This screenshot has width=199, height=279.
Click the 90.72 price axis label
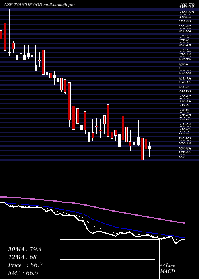pos(185,54)
